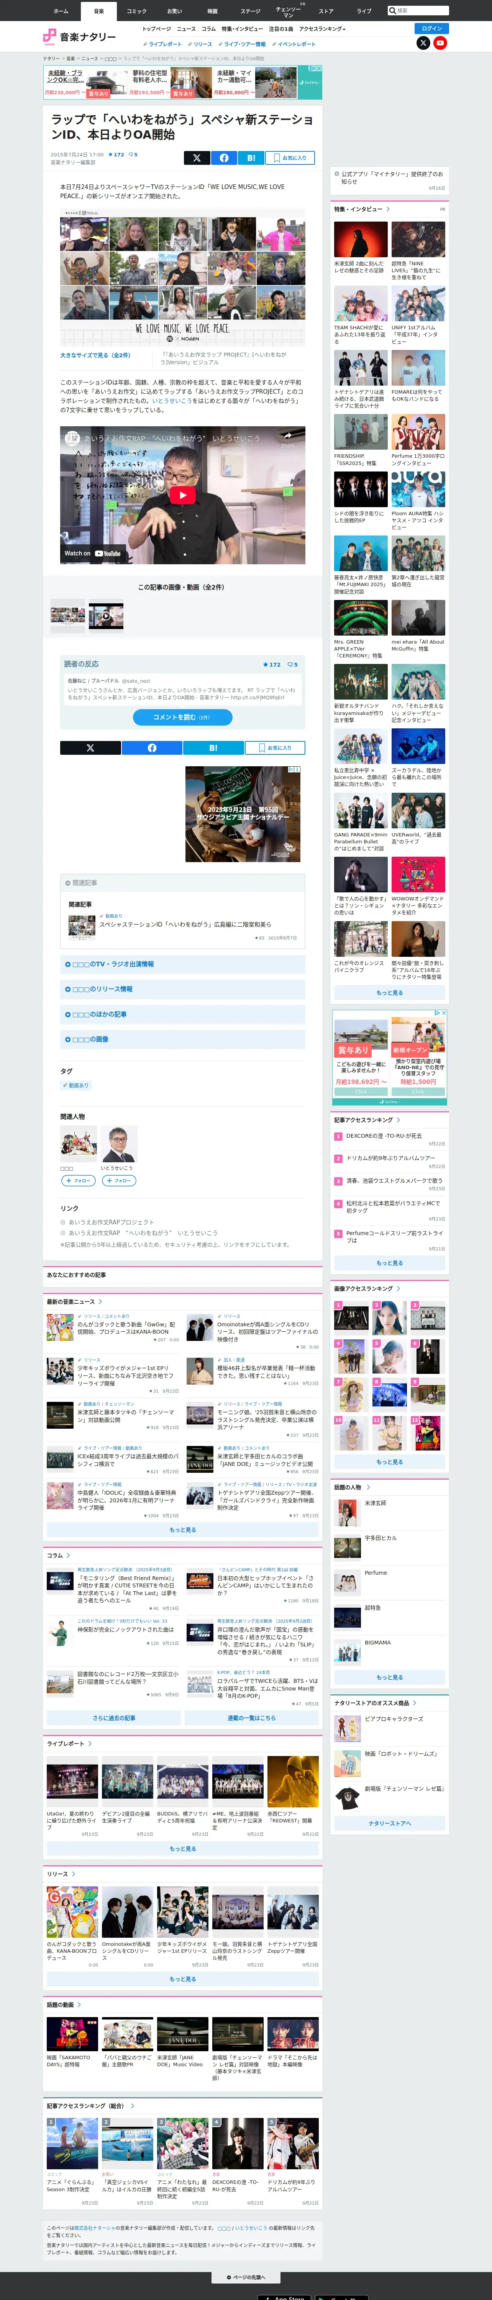Share article on X under the headline

[x=197, y=158]
